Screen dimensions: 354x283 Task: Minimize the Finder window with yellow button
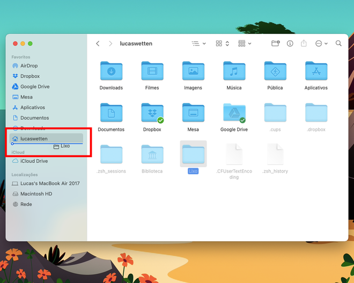tap(23, 43)
